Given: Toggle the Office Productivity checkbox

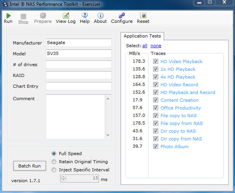Looking at the screenshot, I should [x=156, y=108].
